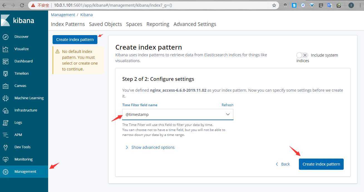Screen dimensions: 364x192
Task: Bookmark page with star icon
Action: (274, 5)
